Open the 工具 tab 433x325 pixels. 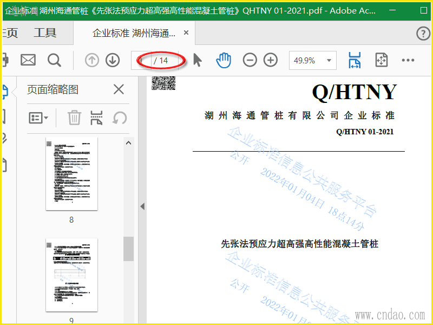pyautogui.click(x=45, y=33)
